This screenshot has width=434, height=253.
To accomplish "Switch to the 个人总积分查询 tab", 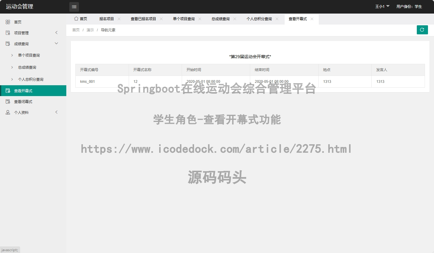I will (x=259, y=19).
